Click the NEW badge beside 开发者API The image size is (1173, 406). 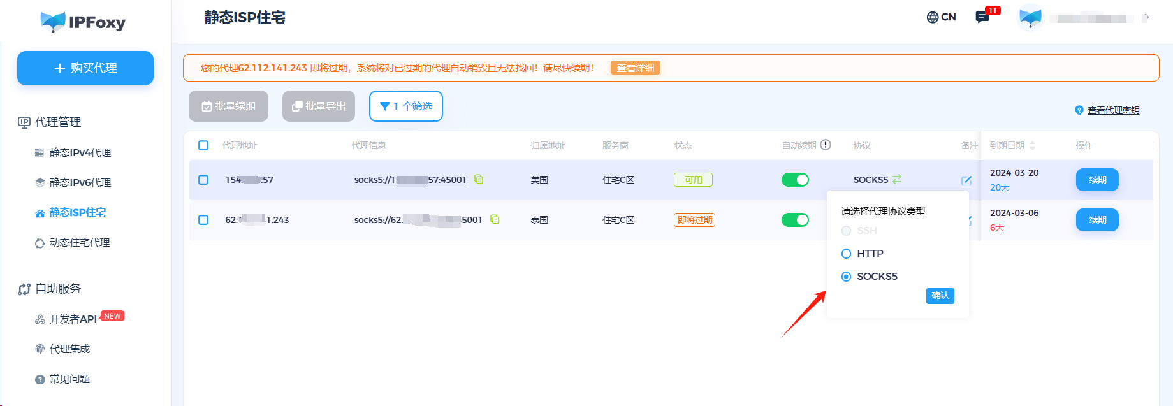coord(113,316)
